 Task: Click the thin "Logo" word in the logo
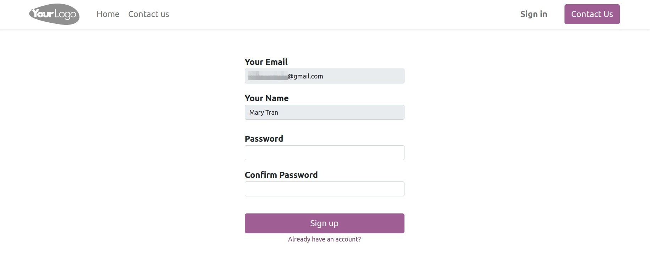pos(66,14)
